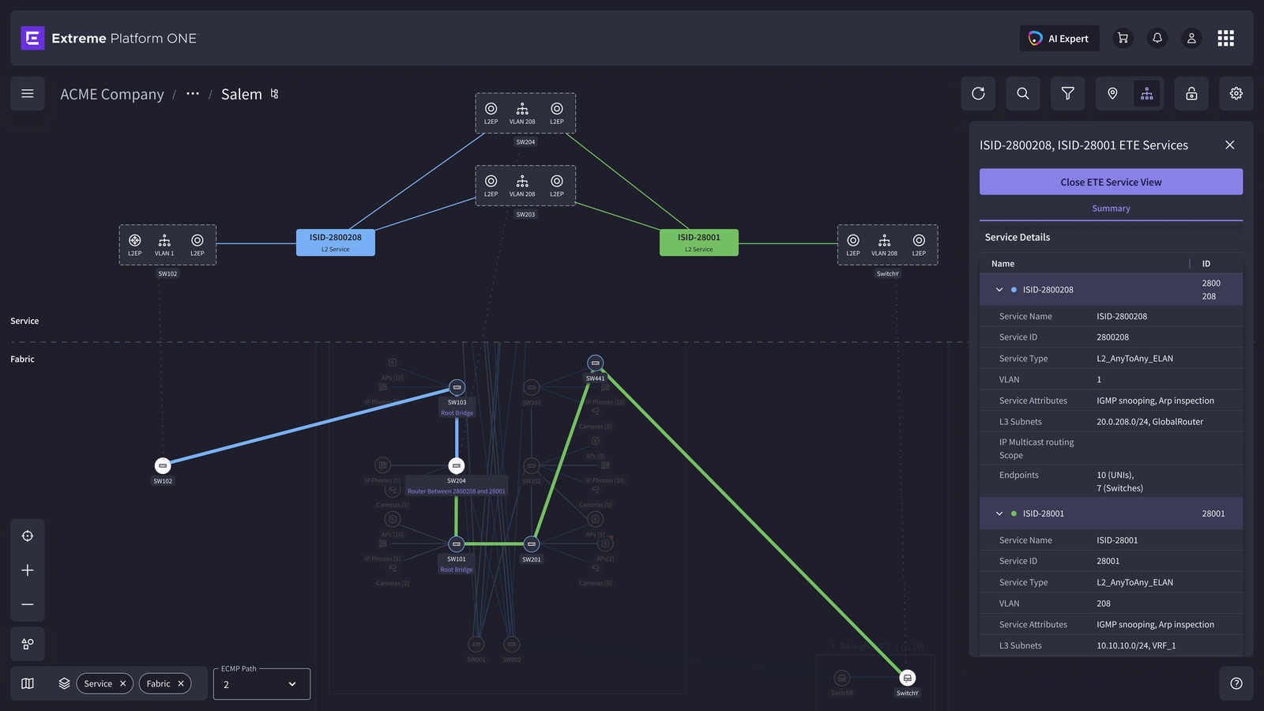Expand the breadcrumb ellipsis
This screenshot has height=711, width=1264.
(x=193, y=94)
